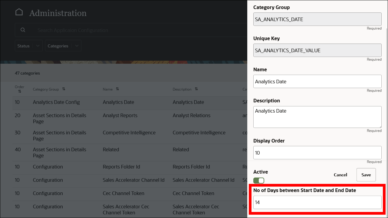Viewport: 388px width, 218px height.
Task: Click the search magnifier icon
Action: (x=23, y=30)
